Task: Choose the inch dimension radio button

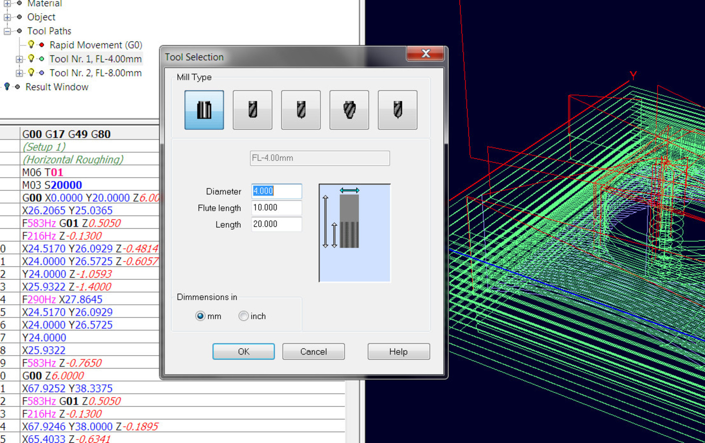Action: 243,316
